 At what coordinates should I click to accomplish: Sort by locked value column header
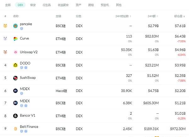pyautogui.click(x=180, y=16)
